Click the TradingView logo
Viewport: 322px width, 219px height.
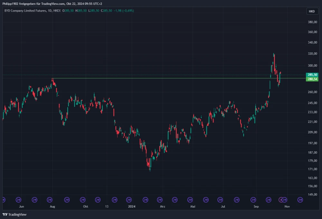click(15, 215)
